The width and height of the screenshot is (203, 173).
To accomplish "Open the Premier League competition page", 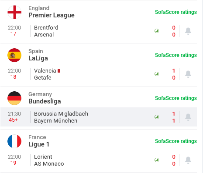I will (x=52, y=15).
